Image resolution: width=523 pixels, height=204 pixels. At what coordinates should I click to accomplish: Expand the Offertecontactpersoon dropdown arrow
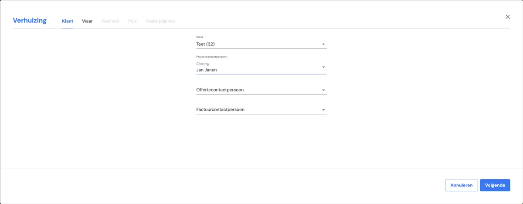coord(323,90)
